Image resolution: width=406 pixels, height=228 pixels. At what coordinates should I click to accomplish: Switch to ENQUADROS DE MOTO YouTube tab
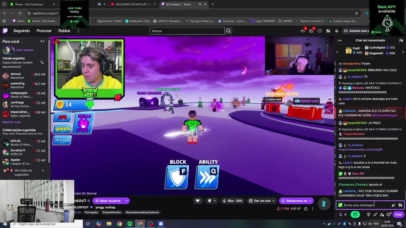pyautogui.click(x=133, y=4)
